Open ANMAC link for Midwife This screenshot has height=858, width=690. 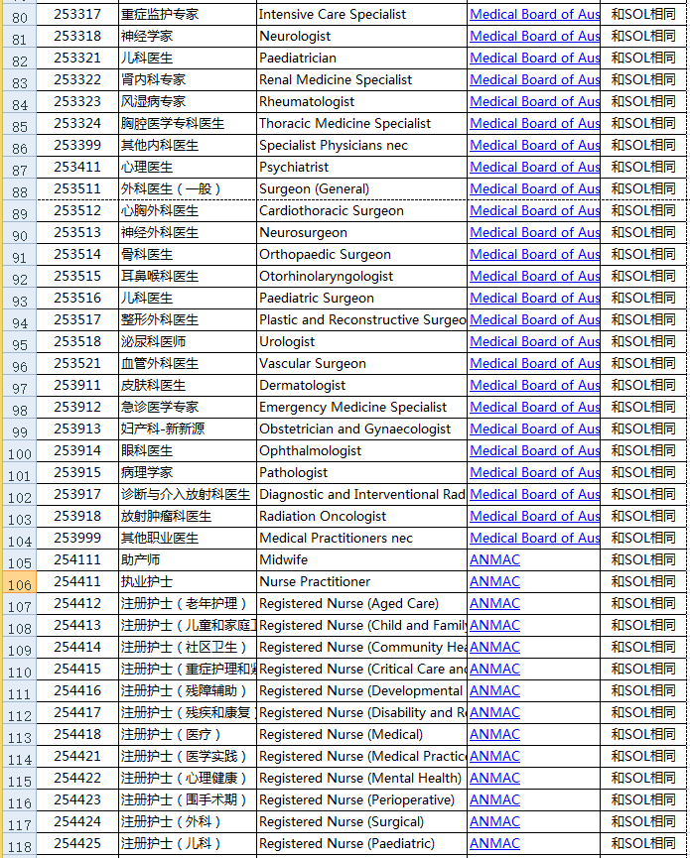coord(494,559)
